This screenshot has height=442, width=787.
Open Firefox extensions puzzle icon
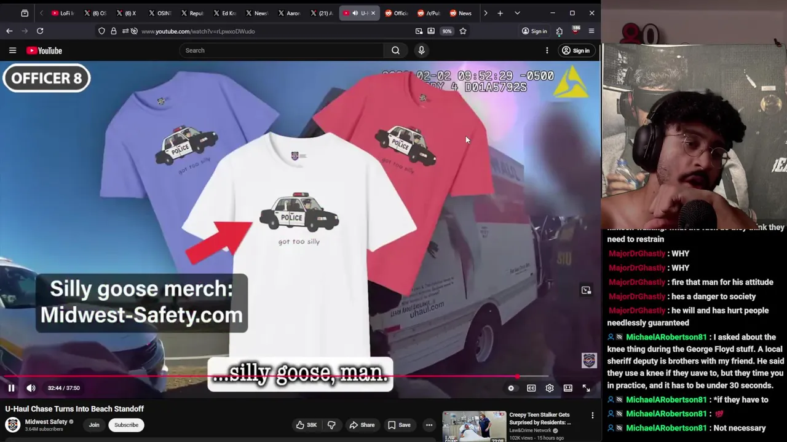[x=560, y=31]
